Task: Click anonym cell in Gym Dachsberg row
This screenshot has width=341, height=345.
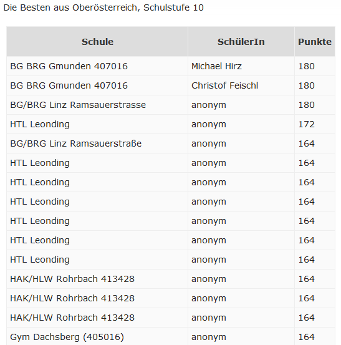Action: pos(241,337)
